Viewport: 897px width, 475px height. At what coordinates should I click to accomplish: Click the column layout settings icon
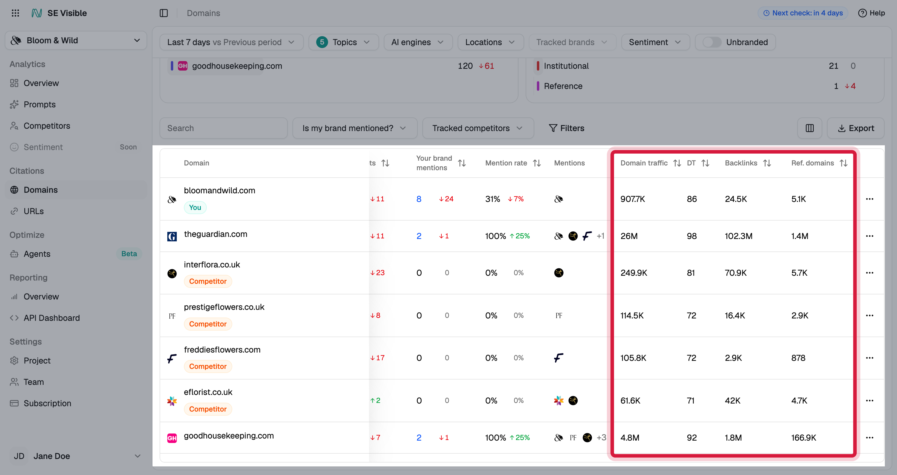coord(809,128)
